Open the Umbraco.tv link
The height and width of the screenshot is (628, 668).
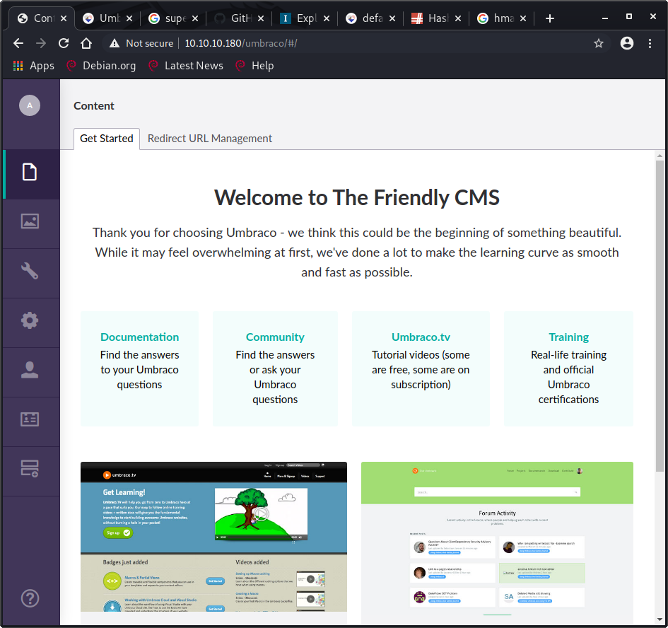[x=421, y=337]
